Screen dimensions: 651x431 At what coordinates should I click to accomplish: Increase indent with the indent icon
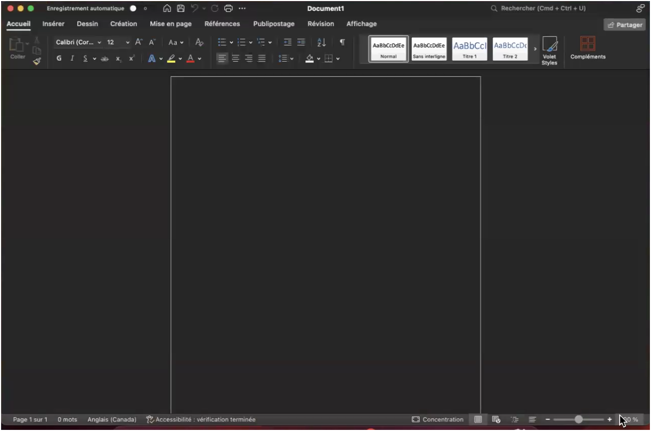pos(301,42)
